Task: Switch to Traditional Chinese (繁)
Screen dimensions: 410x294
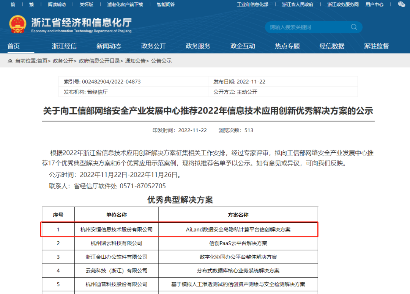Action: tap(32, 5)
